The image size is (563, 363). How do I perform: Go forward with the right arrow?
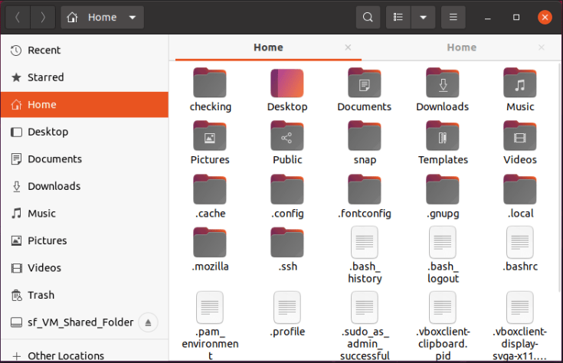click(x=43, y=18)
